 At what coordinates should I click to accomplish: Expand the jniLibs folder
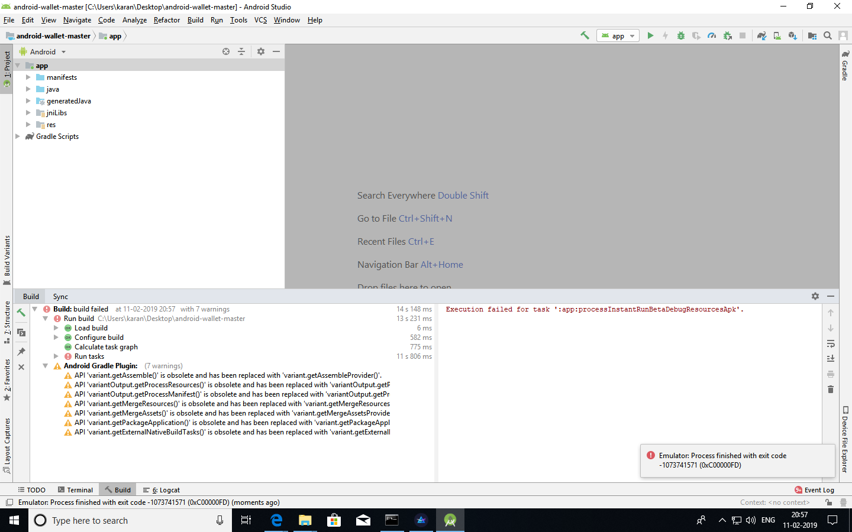tap(28, 113)
